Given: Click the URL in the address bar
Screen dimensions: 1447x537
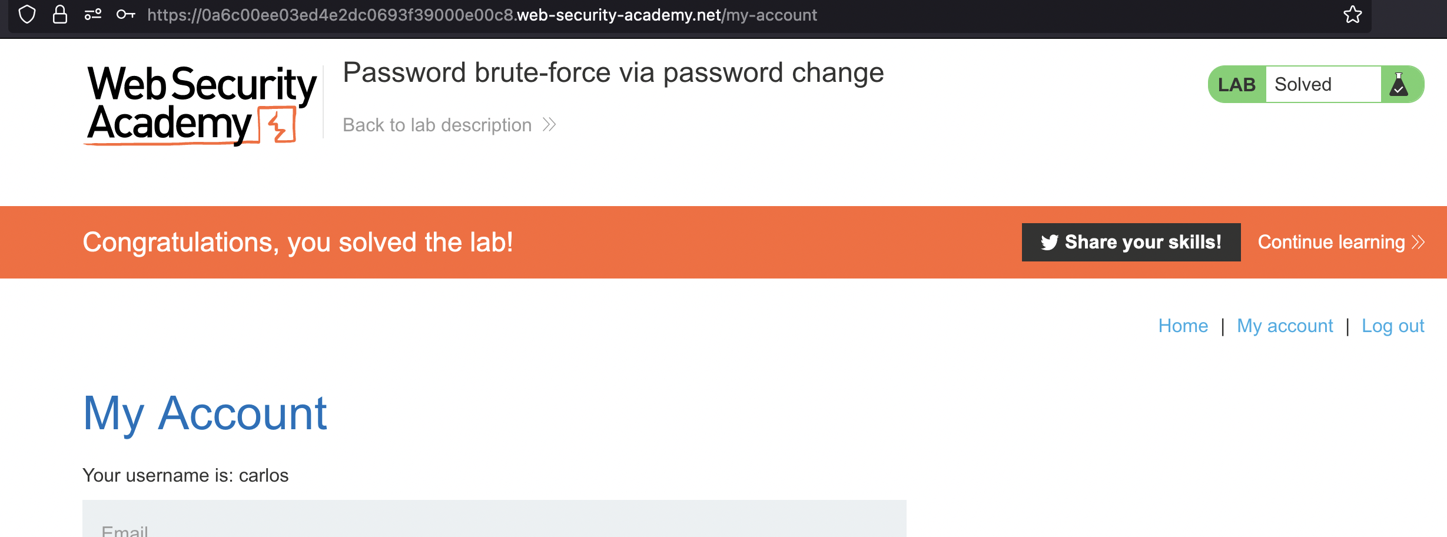Looking at the screenshot, I should click(482, 15).
